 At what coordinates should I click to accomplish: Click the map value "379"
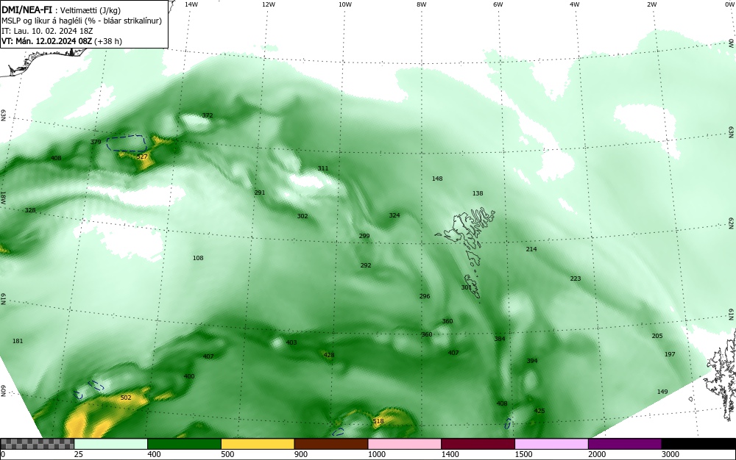pyautogui.click(x=96, y=142)
